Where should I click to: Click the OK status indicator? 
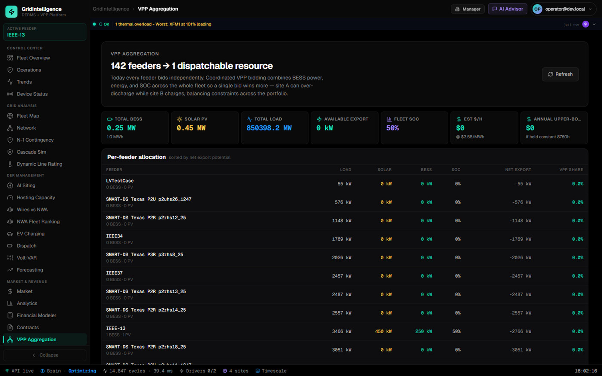(104, 24)
